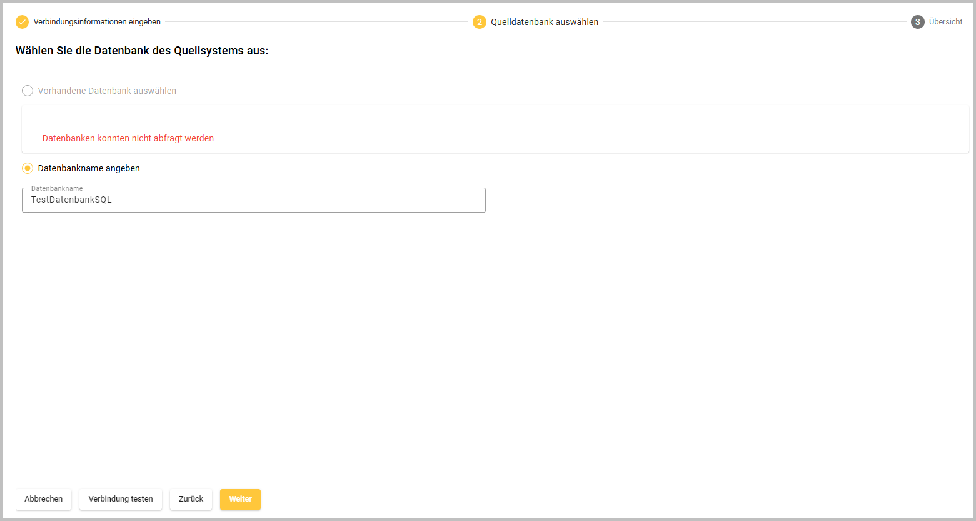Click the step 2 number circle icon
This screenshot has width=976, height=521.
(480, 22)
